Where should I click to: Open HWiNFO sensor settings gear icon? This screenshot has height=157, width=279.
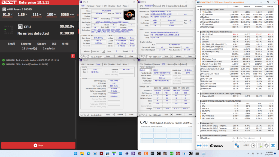tap(266, 146)
